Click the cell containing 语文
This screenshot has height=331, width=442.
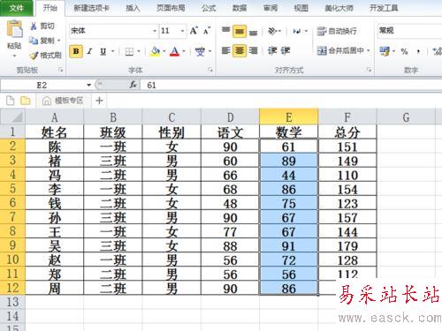[x=230, y=132]
